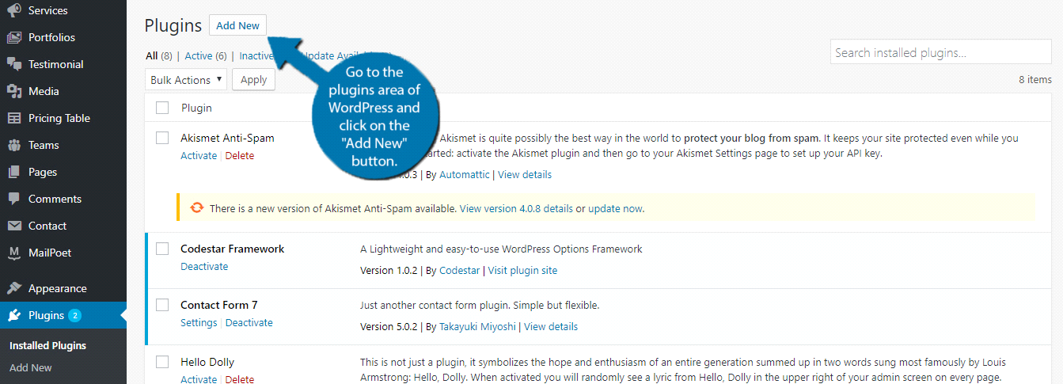This screenshot has width=1063, height=384.
Task: Check the Codestar Framework plugin checkbox
Action: point(162,249)
